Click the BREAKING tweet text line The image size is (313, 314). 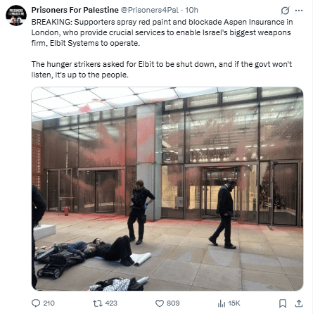(162, 22)
